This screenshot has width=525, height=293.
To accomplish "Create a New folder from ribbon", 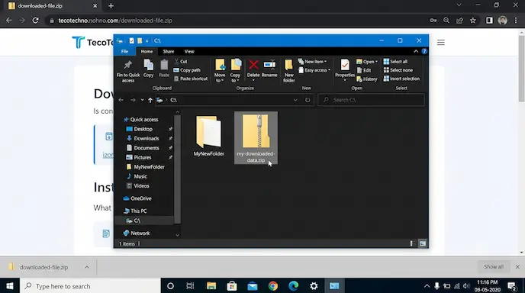I will click(x=288, y=71).
